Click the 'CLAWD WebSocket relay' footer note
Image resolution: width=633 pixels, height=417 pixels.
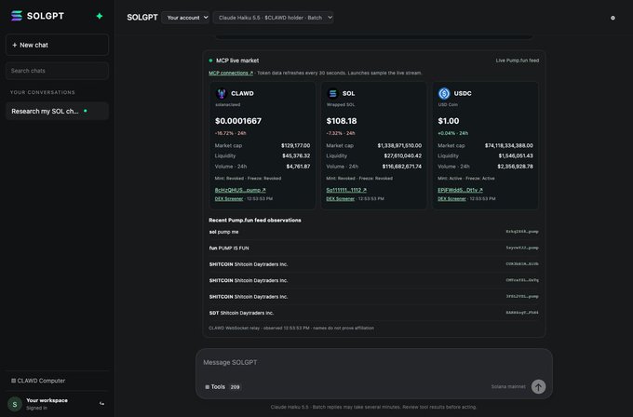pyautogui.click(x=291, y=328)
